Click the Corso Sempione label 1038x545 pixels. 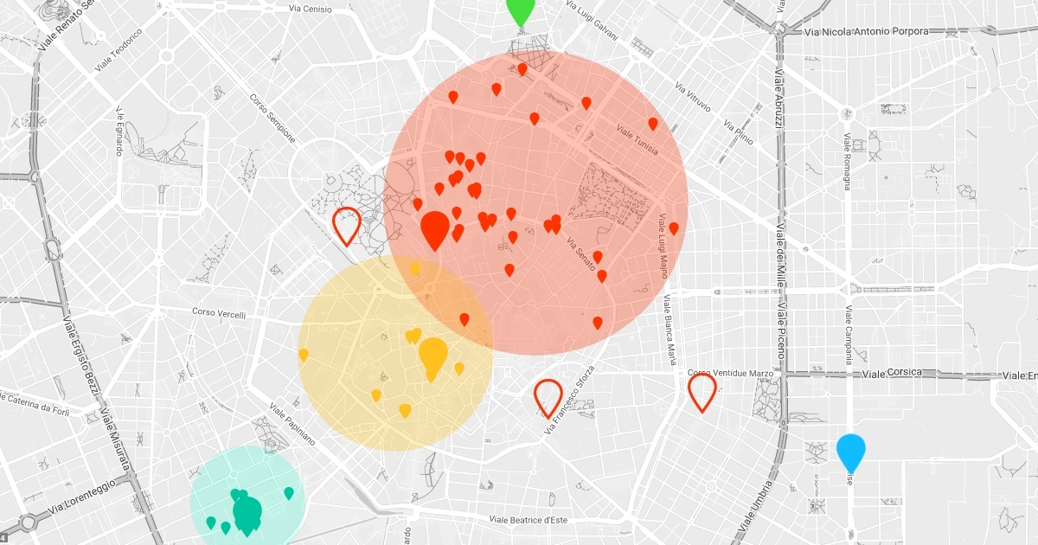[272, 119]
